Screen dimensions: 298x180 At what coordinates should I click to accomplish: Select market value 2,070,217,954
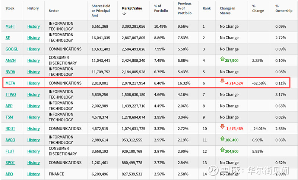point(133,83)
